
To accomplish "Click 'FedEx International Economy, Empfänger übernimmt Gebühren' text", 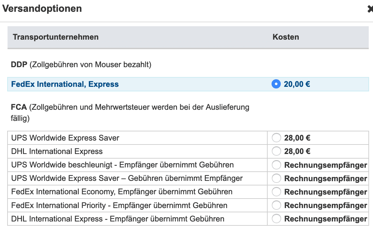I will [122, 192].
